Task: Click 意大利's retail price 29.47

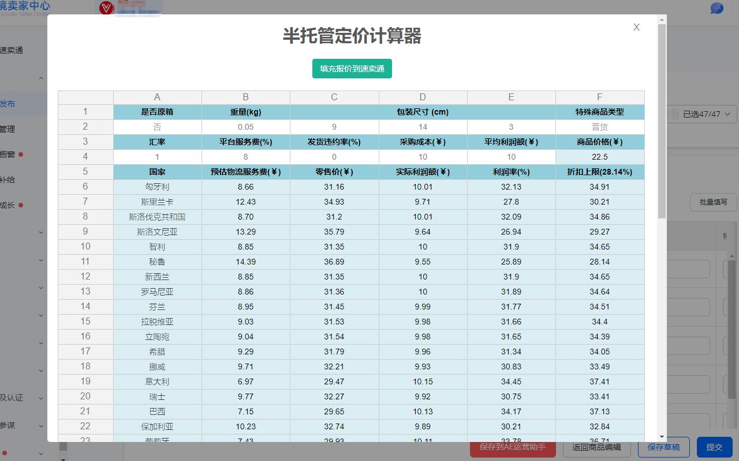Action: 334,381
